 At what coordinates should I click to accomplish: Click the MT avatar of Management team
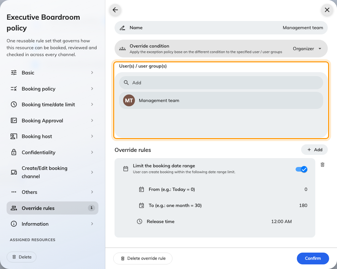tap(129, 100)
